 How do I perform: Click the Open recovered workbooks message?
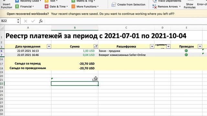point(91,14)
